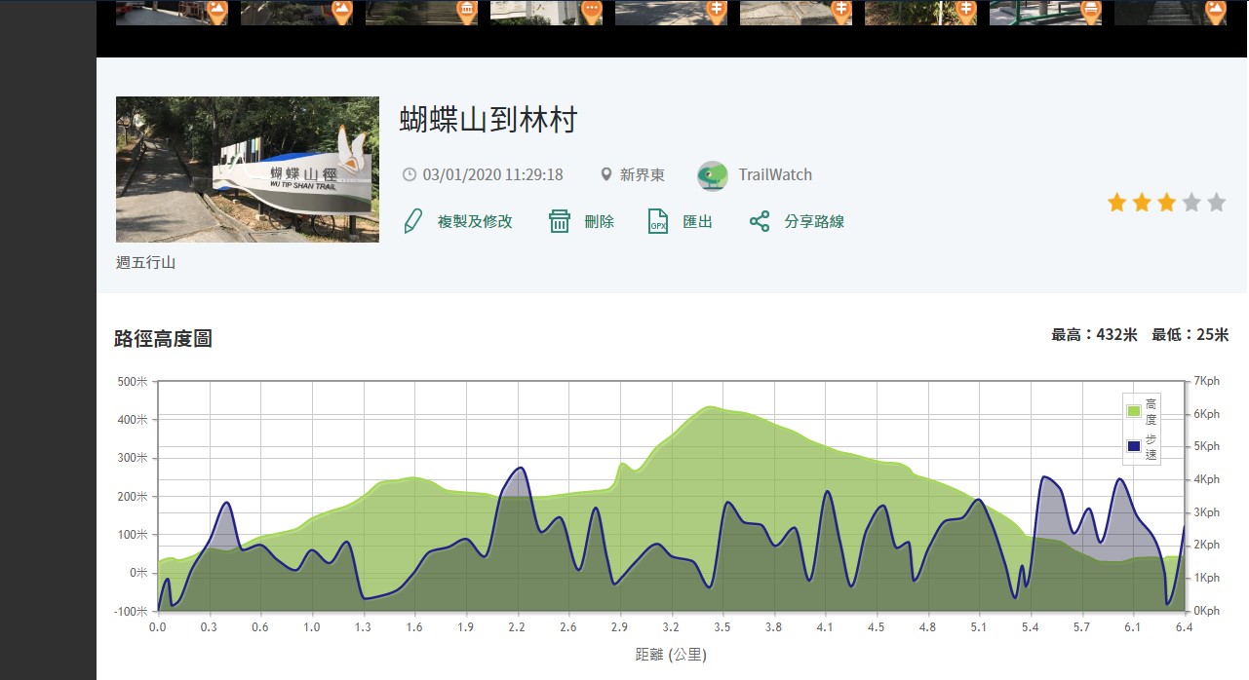Screen dimensions: 1249x680
Task: Click the clock icon beside the date
Action: (x=410, y=175)
